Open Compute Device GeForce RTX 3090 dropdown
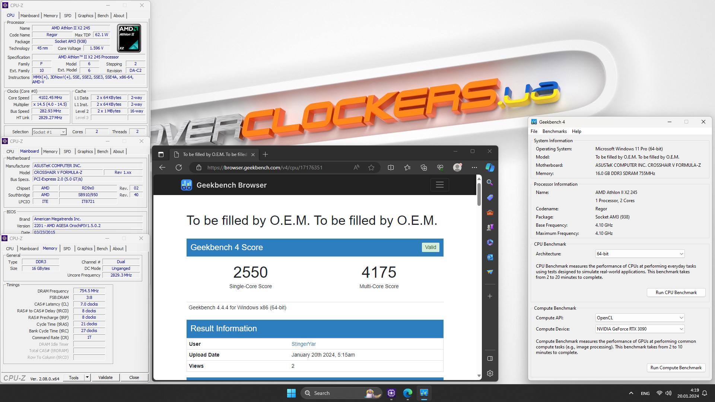Viewport: 715px width, 402px height. click(640, 329)
